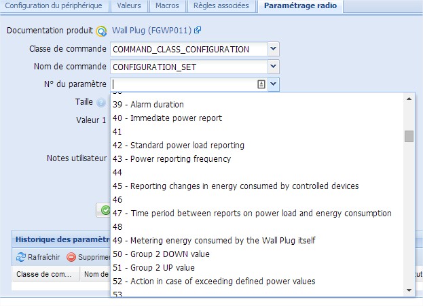Collapse the N° du paramètre dropdown arrow
Image resolution: width=423 pixels, height=306 pixels.
273,84
